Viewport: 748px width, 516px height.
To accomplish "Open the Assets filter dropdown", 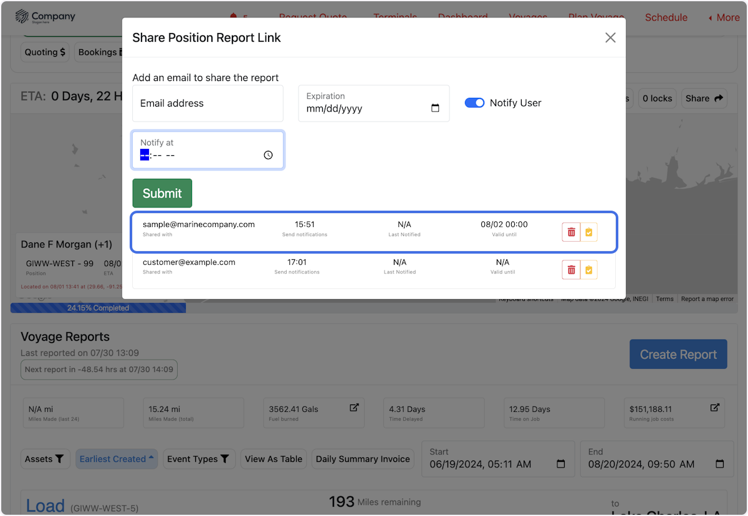I will 45,459.
